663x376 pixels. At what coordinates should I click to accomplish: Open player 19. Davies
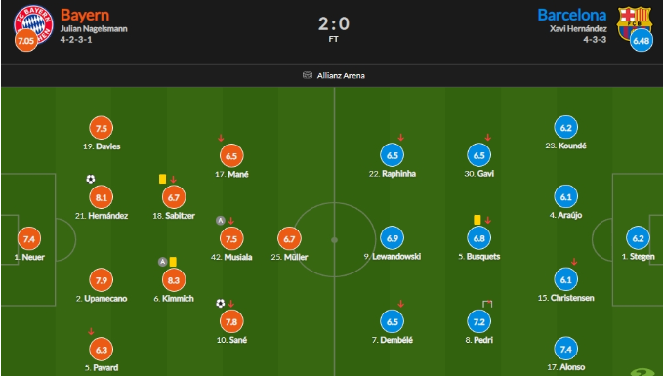click(102, 146)
